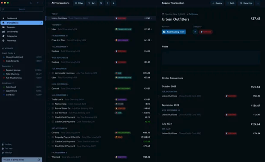Click the search magnifier icon in the transactions toolbar

coord(101,3)
